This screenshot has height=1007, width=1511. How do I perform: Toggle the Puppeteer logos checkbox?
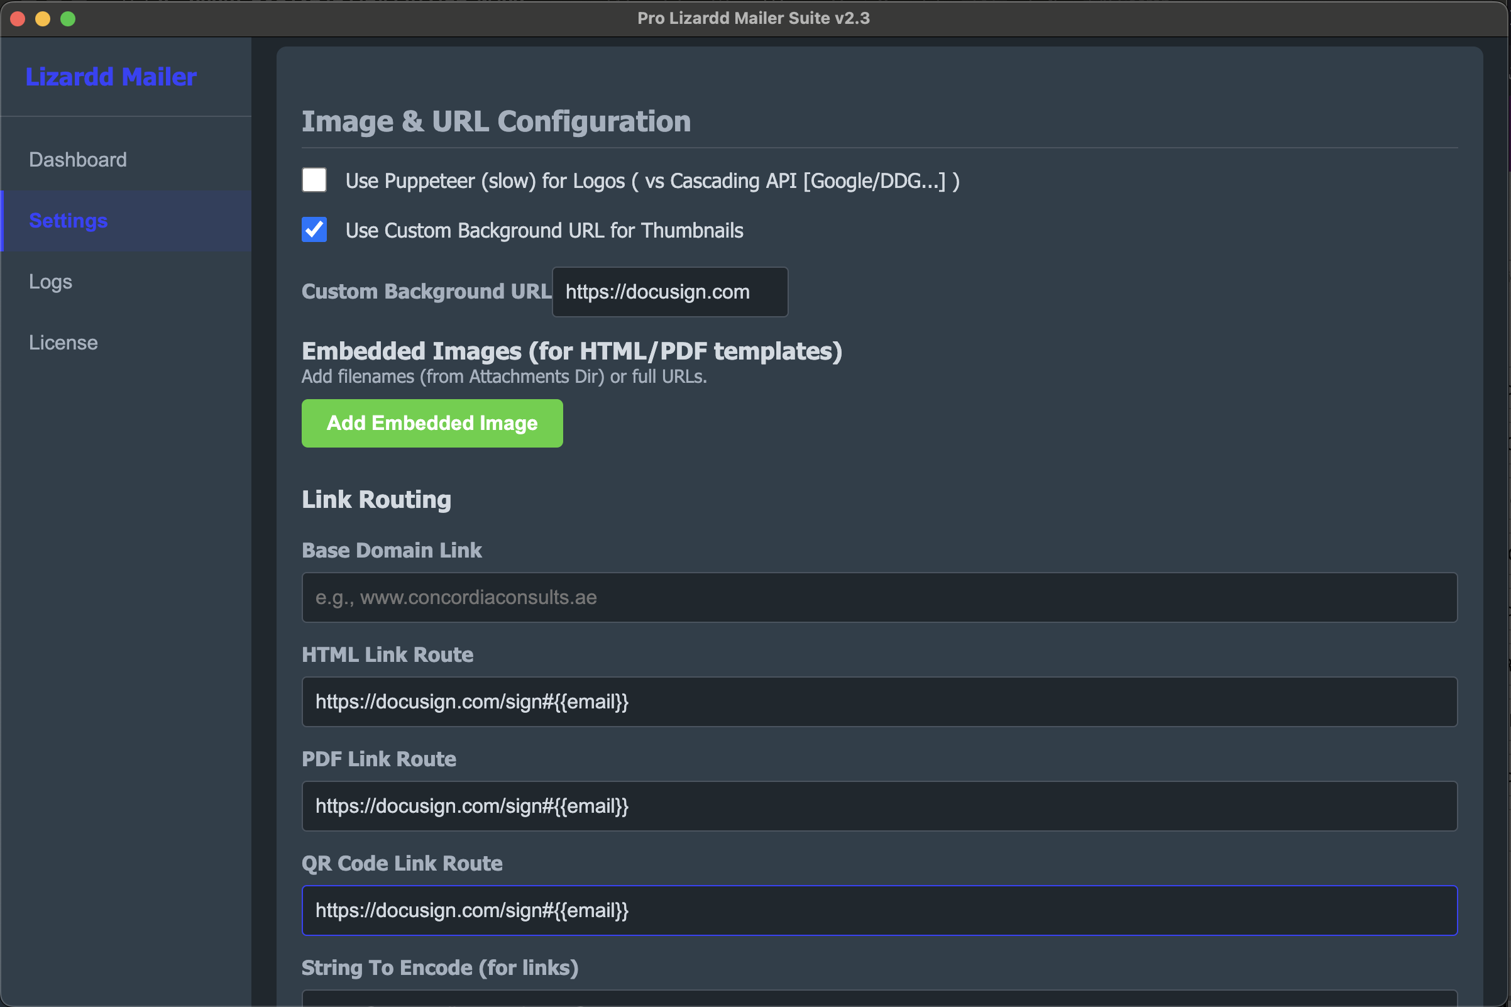pos(314,180)
